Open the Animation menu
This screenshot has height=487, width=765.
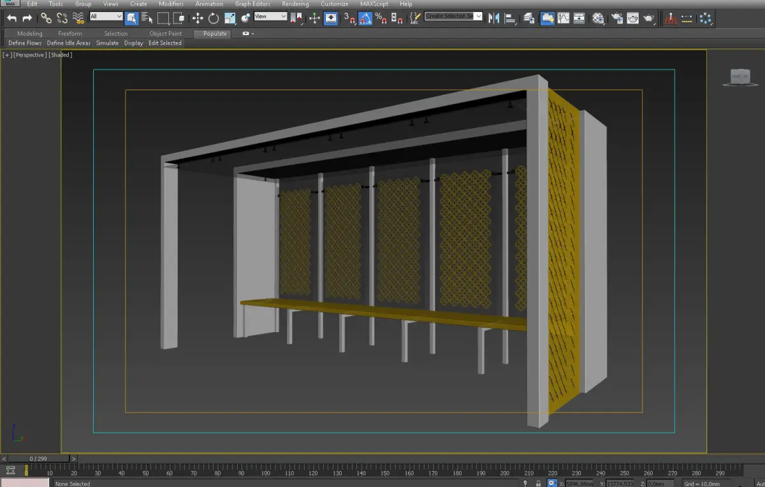pos(209,4)
